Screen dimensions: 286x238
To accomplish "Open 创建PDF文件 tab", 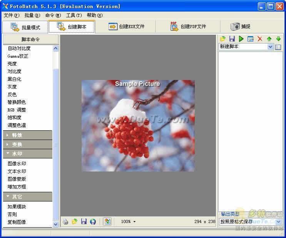I will 188,27.
